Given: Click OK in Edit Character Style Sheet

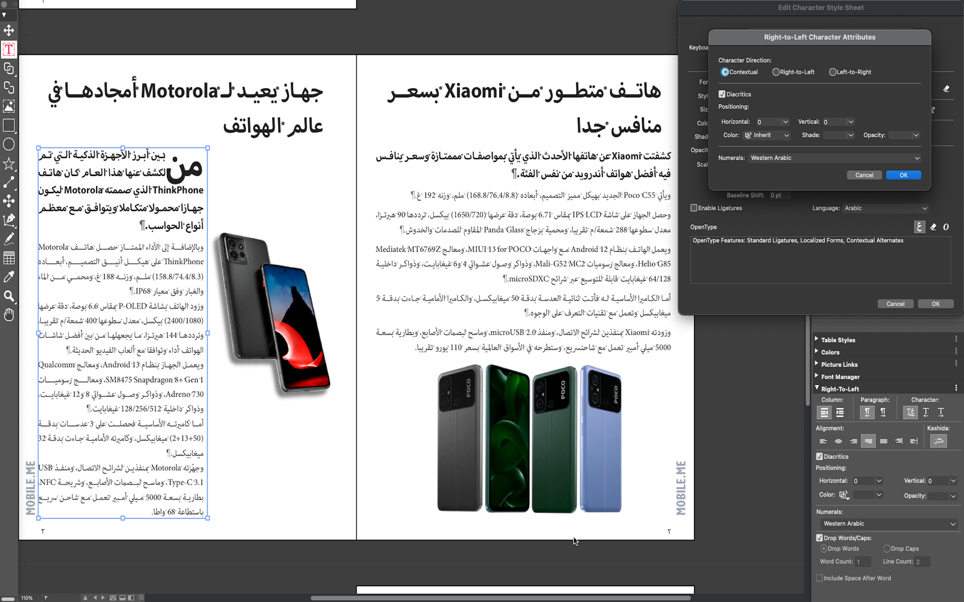Looking at the screenshot, I should coord(935,304).
